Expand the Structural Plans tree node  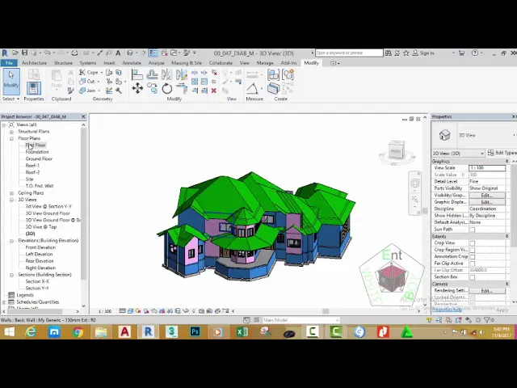point(11,132)
